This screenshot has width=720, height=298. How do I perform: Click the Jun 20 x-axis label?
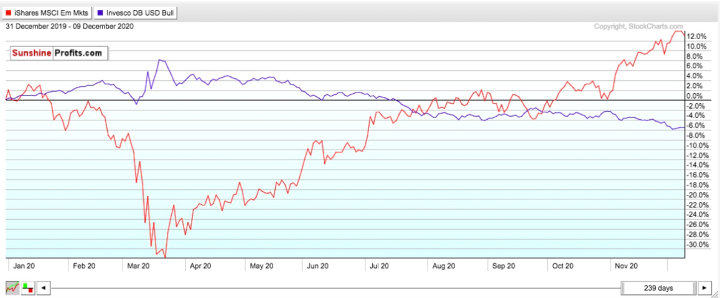pyautogui.click(x=317, y=266)
